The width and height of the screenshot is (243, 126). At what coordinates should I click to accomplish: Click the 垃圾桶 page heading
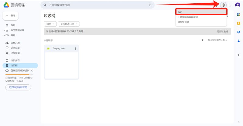(x=50, y=16)
